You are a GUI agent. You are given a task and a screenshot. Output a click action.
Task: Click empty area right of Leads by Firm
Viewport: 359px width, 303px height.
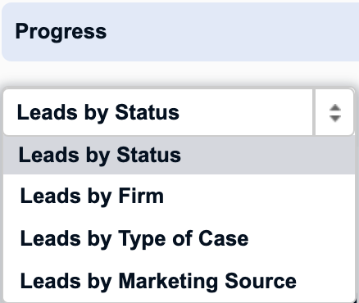260,196
